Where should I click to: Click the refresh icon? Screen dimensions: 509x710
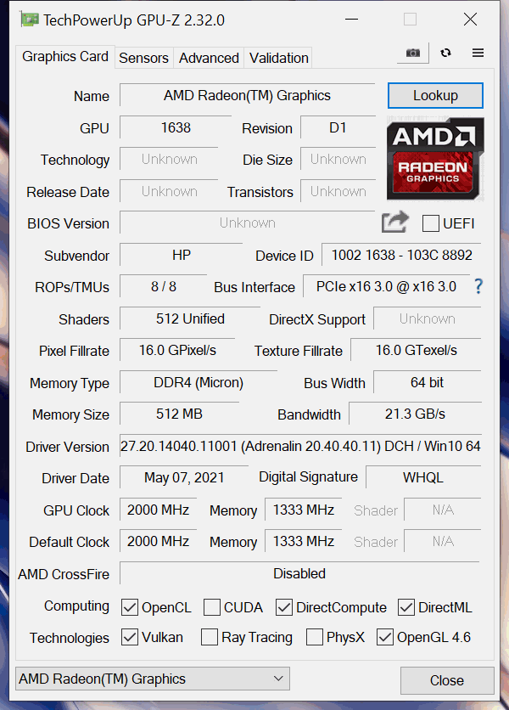coord(445,53)
